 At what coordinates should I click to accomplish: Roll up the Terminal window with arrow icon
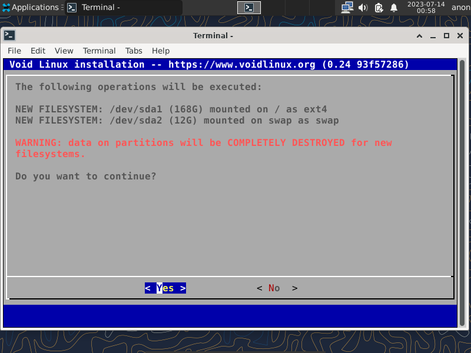[419, 36]
